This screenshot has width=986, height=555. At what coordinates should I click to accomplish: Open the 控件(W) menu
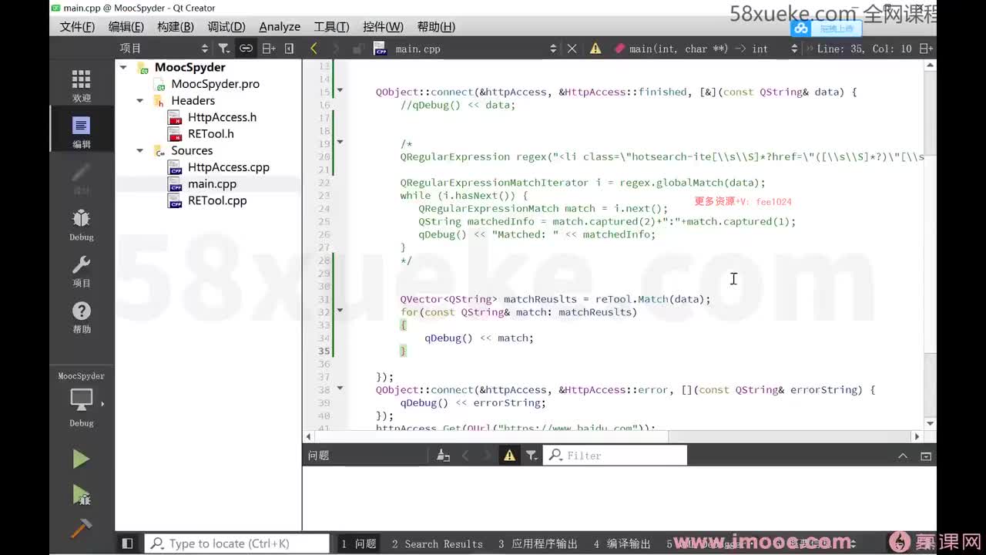click(383, 26)
